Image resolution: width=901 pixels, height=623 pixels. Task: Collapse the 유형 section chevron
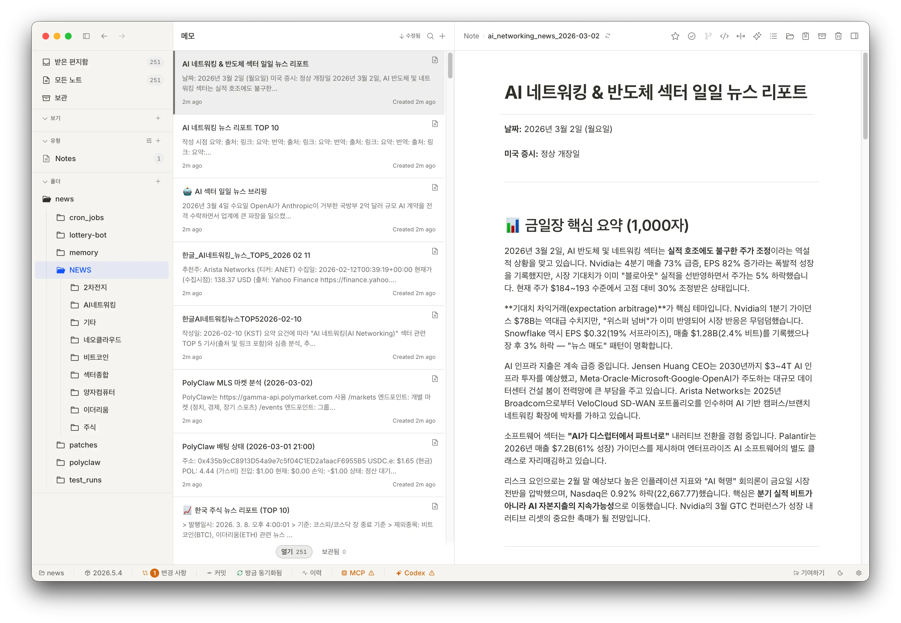[45, 141]
